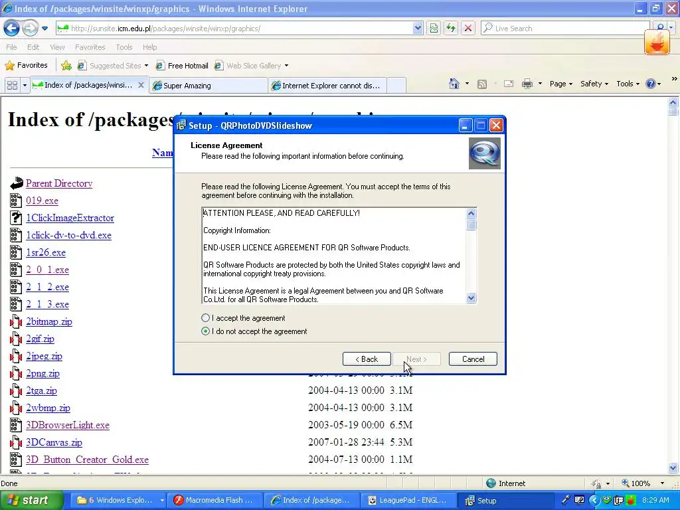This screenshot has width=680, height=510.
Task: Close the Index of /packages tab
Action: coord(141,86)
